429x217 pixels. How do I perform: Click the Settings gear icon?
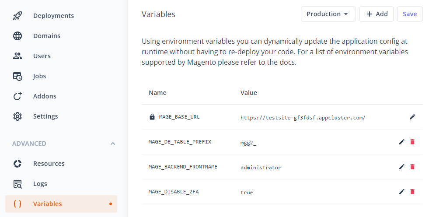coord(17,116)
